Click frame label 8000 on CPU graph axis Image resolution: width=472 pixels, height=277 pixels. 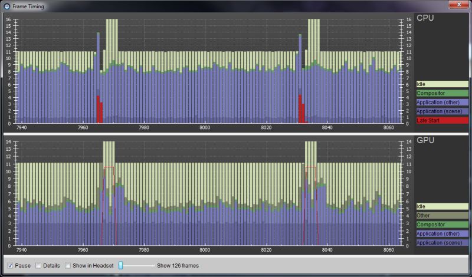click(x=205, y=127)
